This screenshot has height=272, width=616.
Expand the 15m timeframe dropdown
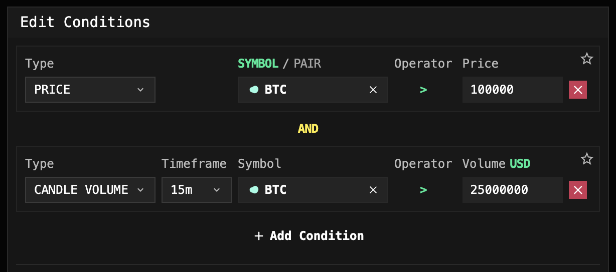click(x=196, y=190)
